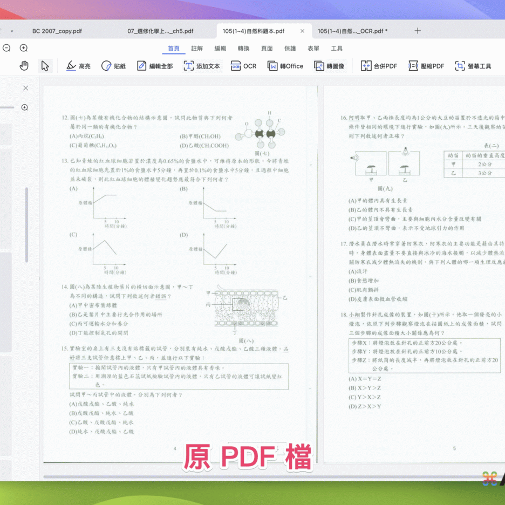Add a new tab with plus button
The width and height of the screenshot is (505, 505).
[x=417, y=31]
